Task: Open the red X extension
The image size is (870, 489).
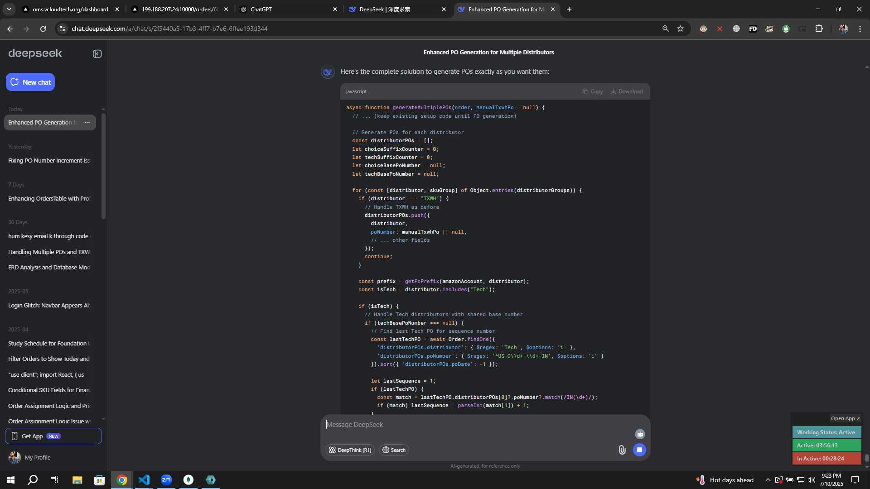Action: coord(720,29)
